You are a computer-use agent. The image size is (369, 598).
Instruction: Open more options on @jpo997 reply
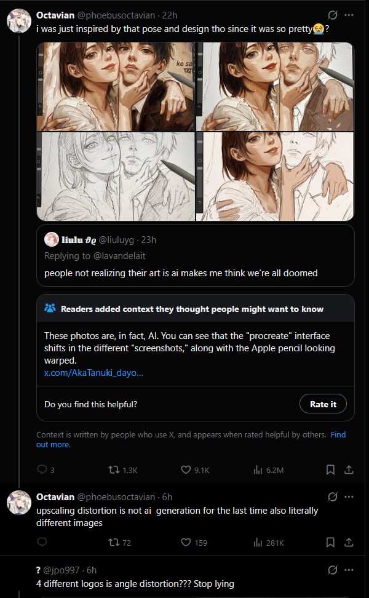(349, 570)
